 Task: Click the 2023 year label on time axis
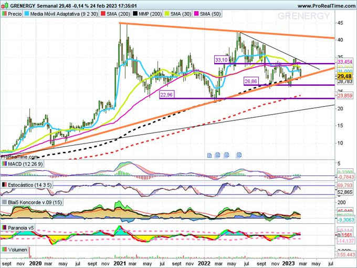(x=288, y=263)
